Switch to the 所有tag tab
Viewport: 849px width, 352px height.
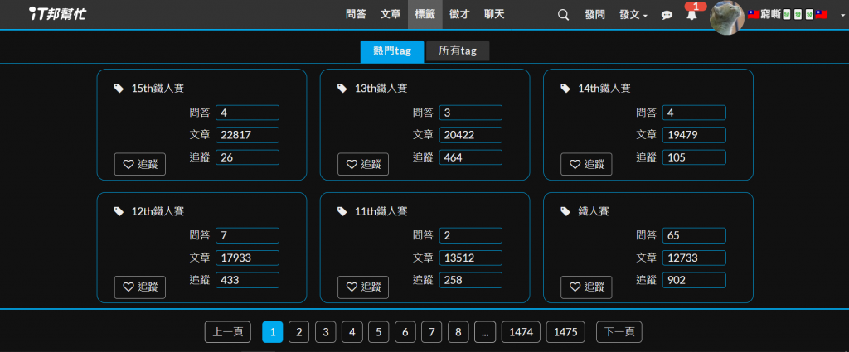pos(458,51)
